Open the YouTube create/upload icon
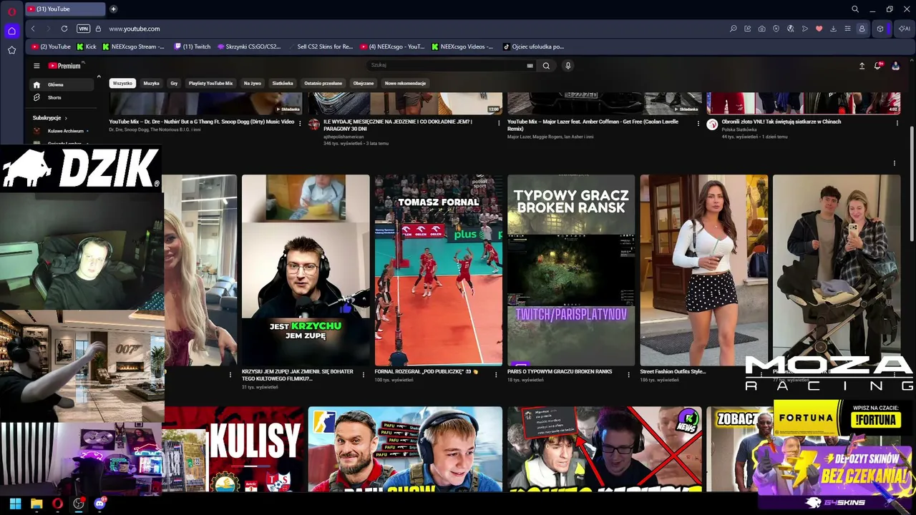 click(x=862, y=66)
